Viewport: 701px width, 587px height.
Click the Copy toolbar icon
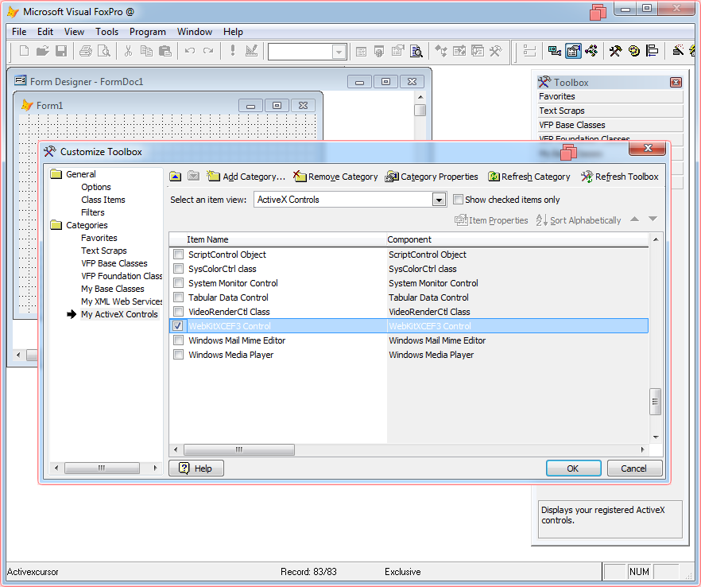click(x=146, y=51)
